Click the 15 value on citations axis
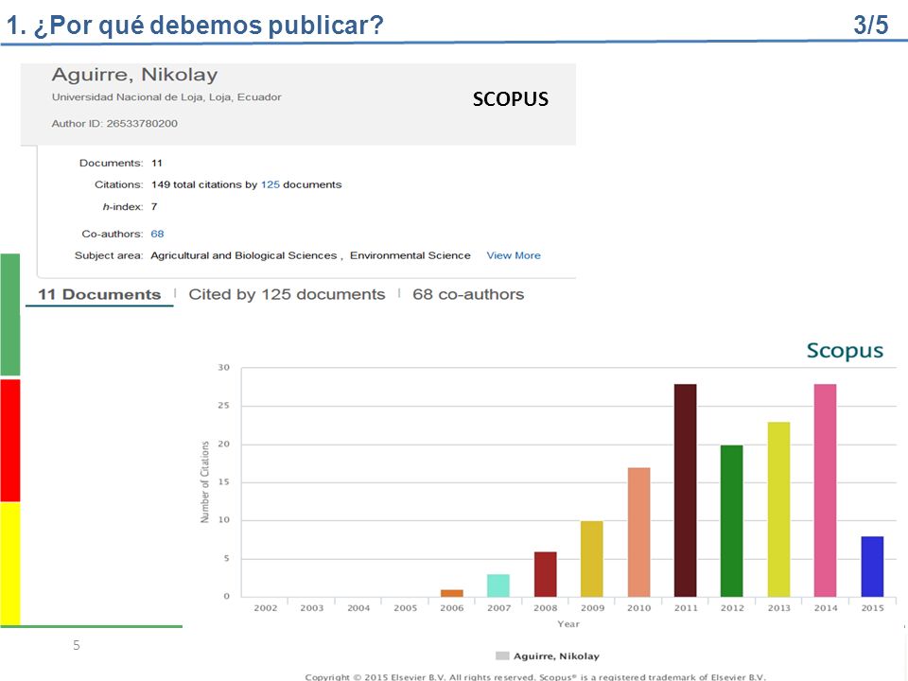 click(223, 481)
